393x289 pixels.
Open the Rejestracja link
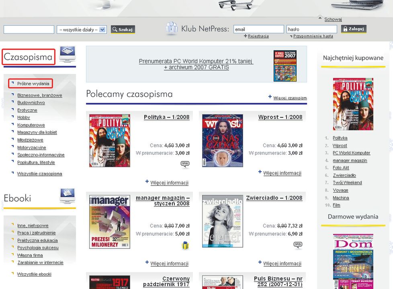pyautogui.click(x=258, y=36)
